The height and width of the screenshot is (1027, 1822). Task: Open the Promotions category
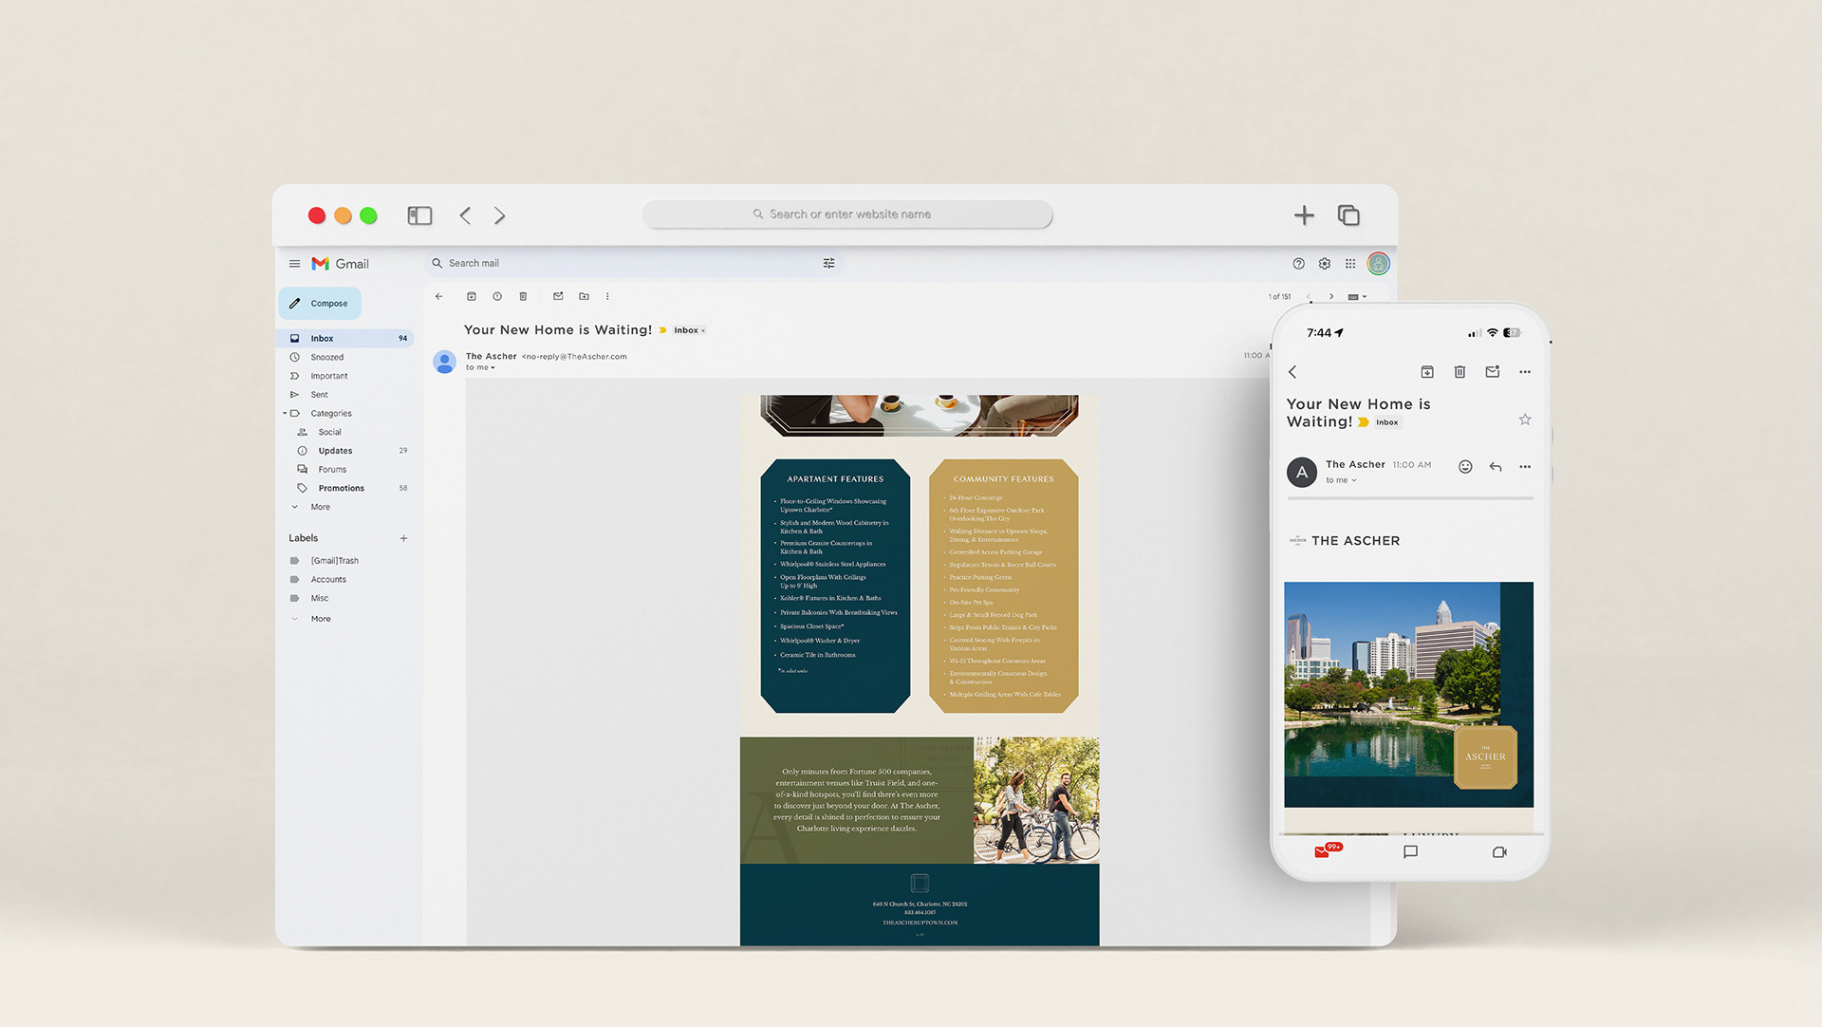(x=341, y=488)
